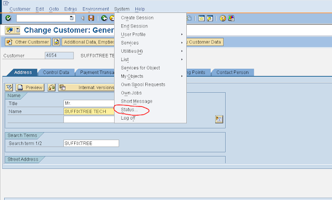
Task: Click the Additional Data, Empties button
Action: (89, 42)
